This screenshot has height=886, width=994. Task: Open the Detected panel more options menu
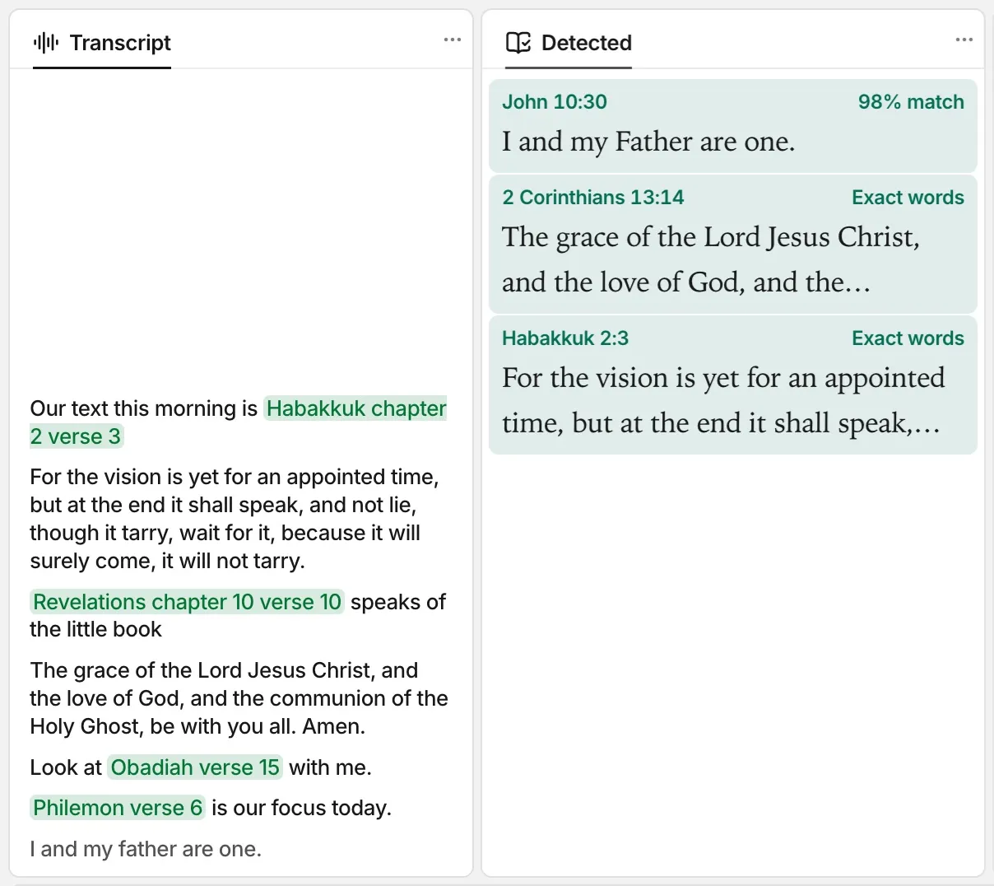(964, 40)
